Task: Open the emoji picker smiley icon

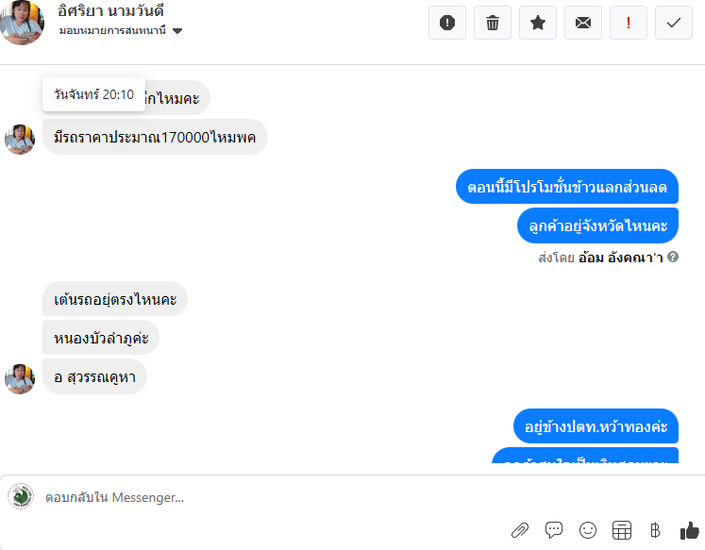Action: click(x=588, y=530)
